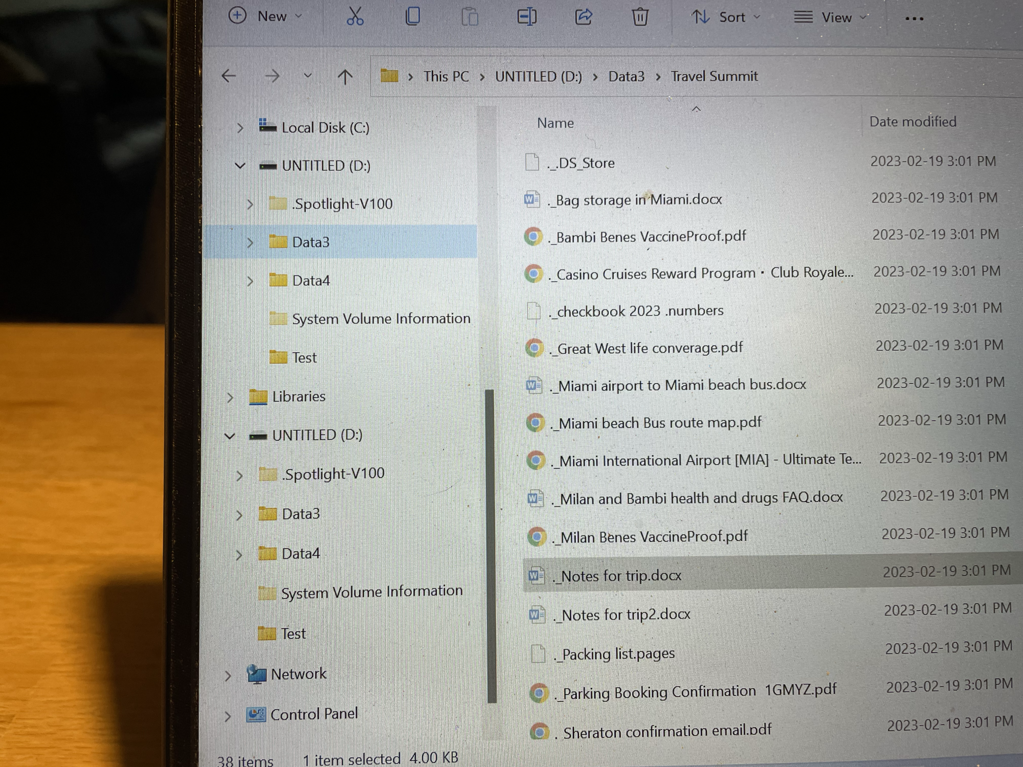Viewport: 1023px width, 767px height.
Task: Go up one folder level arrow
Action: pyautogui.click(x=345, y=77)
